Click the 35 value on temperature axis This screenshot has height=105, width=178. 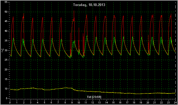click(6, 41)
